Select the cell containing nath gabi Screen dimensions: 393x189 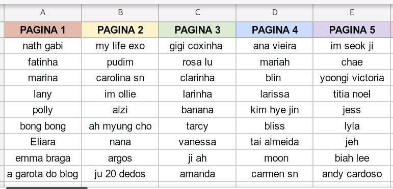(43, 46)
